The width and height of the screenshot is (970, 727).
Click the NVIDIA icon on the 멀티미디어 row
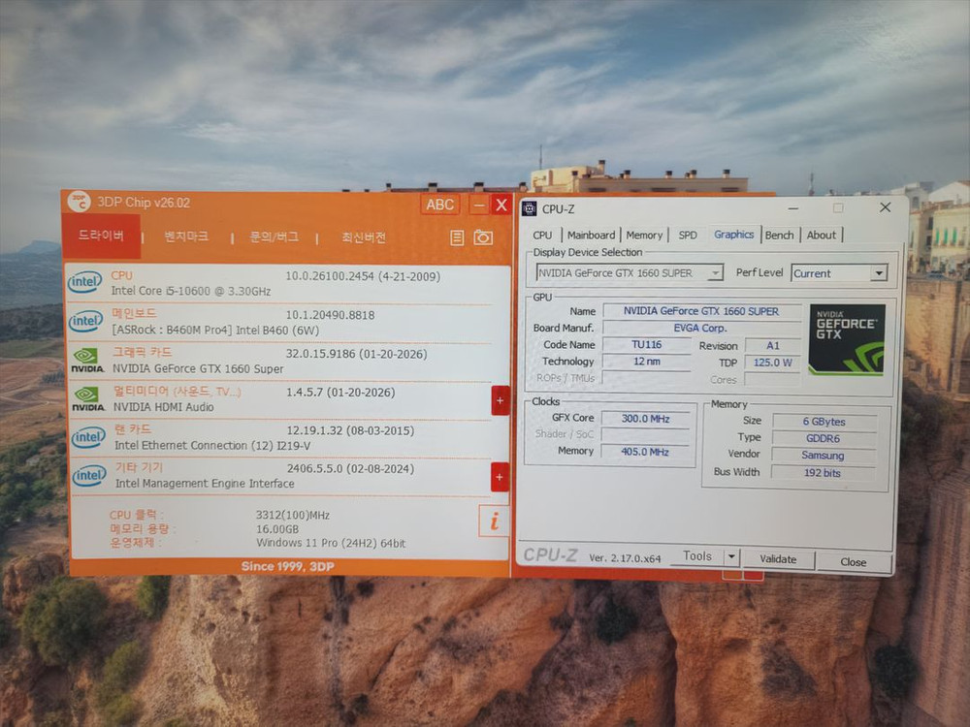point(88,398)
